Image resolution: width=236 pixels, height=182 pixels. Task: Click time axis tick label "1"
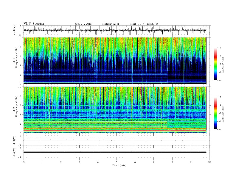tap(42, 162)
